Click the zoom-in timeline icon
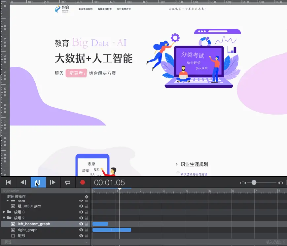 tap(281, 183)
